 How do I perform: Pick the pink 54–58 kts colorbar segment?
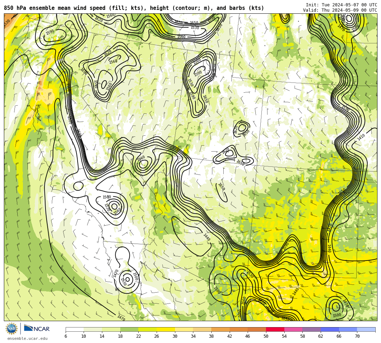(293, 330)
